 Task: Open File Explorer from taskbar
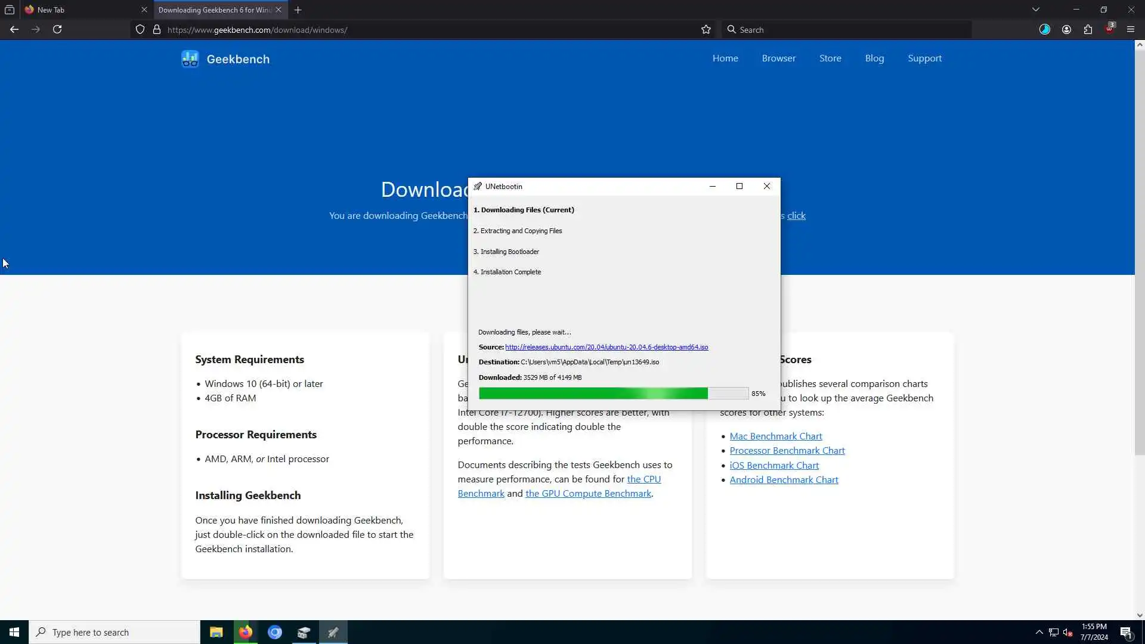click(x=216, y=632)
